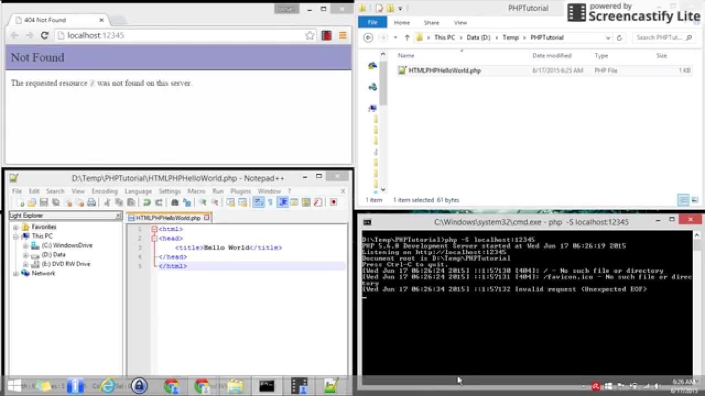Screen dimensions: 705x396
Task: Open Notepad++ Language menu
Action: pyautogui.click(x=138, y=191)
